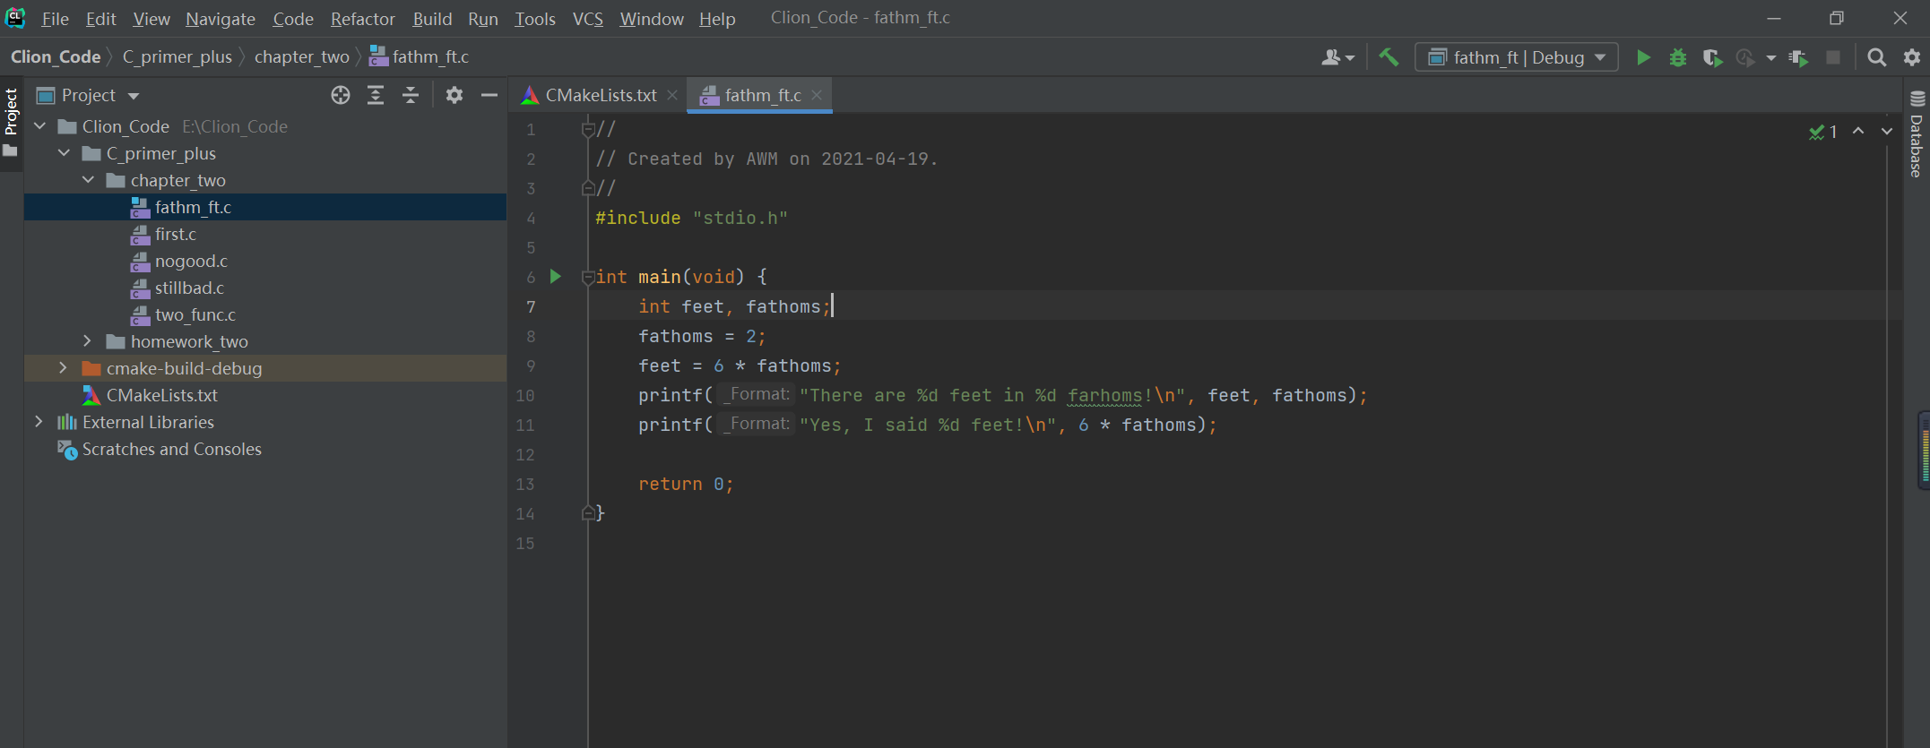Start debugging with the green bug icon

point(1677,57)
